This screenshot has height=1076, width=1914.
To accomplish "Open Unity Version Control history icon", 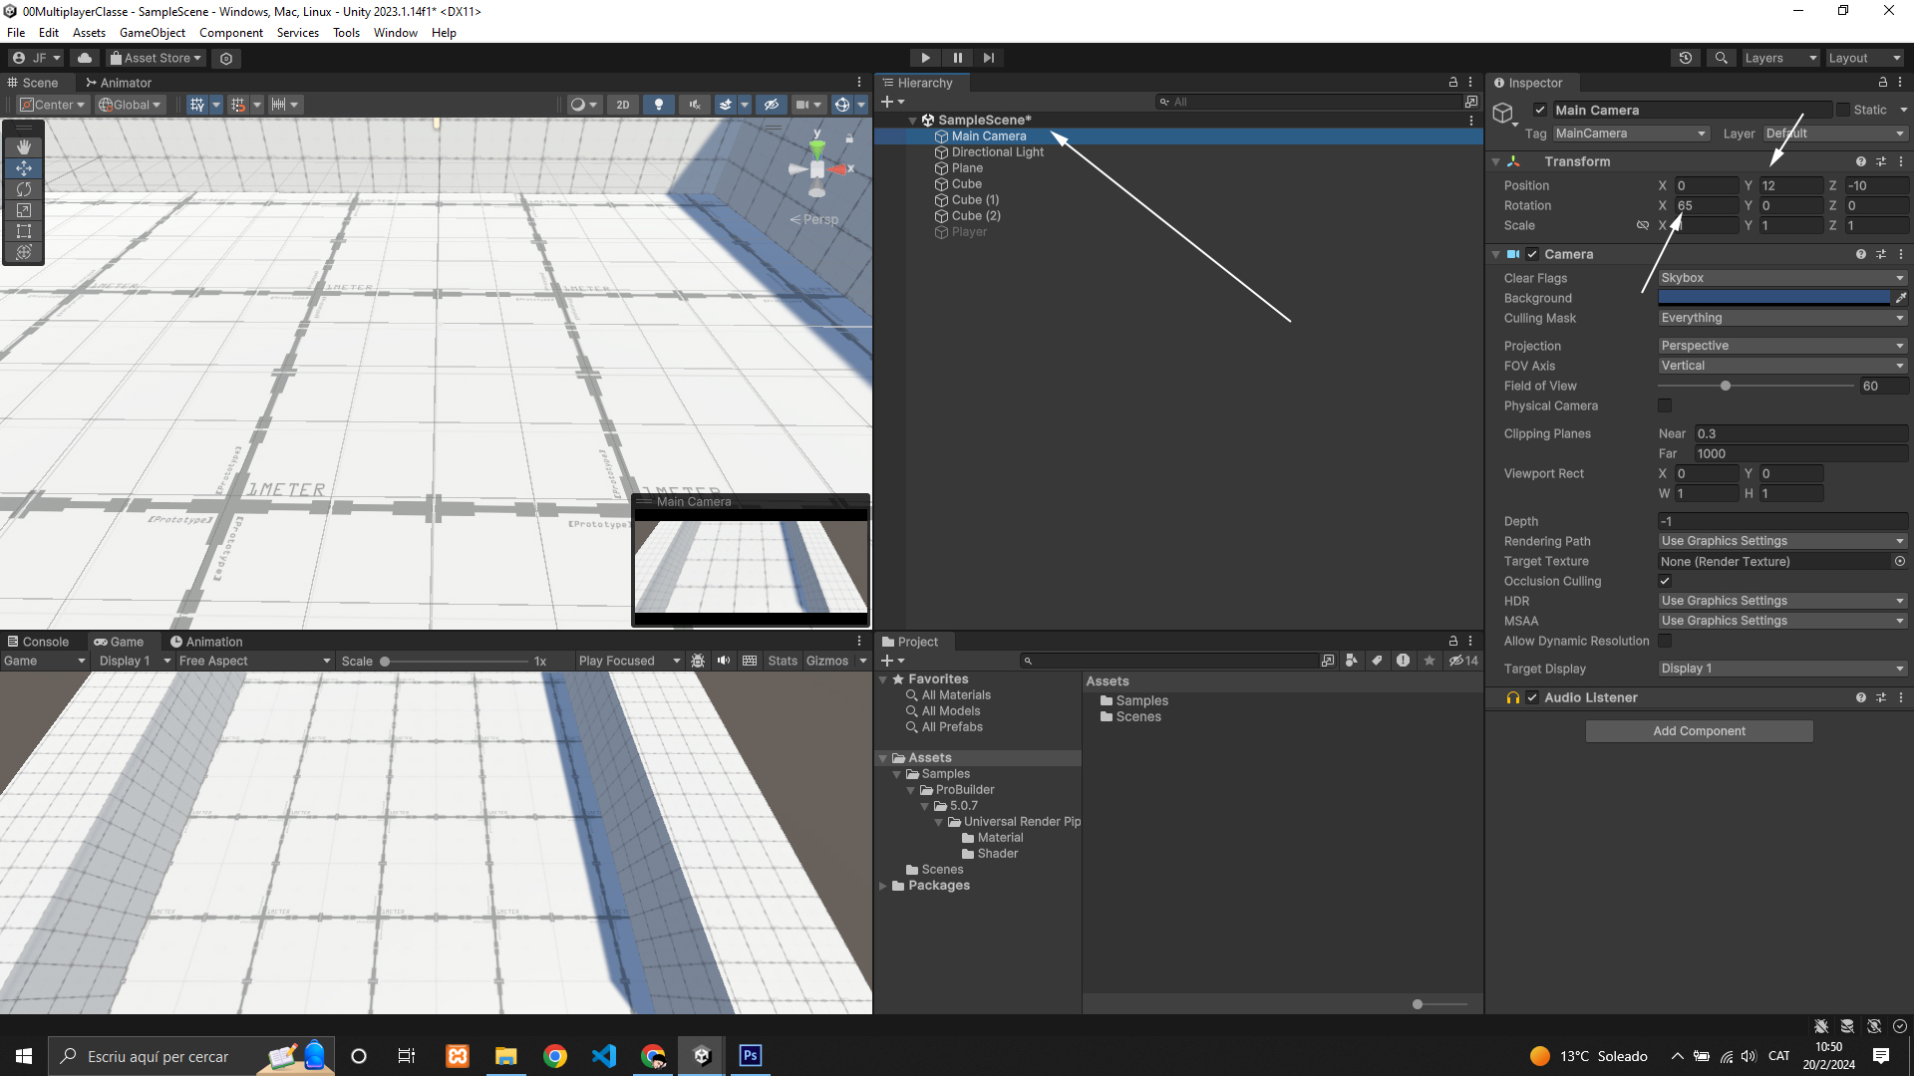I will pos(1685,58).
